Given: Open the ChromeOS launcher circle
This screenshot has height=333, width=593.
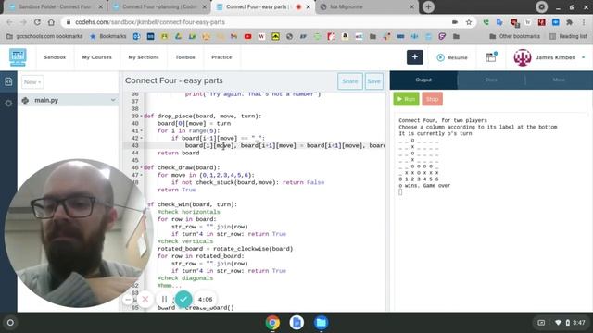Looking at the screenshot, I should tap(10, 323).
